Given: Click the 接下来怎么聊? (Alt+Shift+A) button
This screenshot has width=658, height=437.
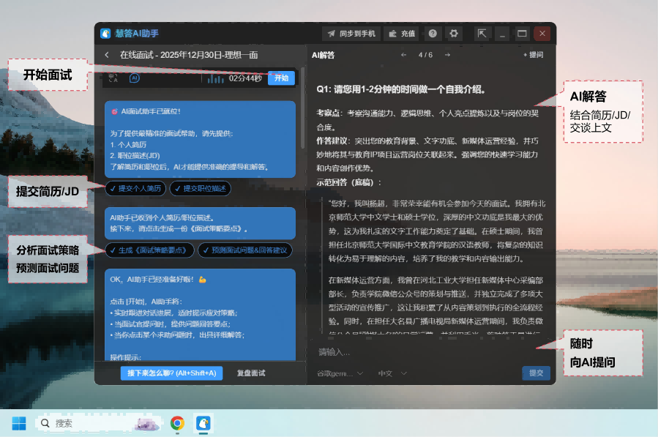Looking at the screenshot, I should pos(171,373).
